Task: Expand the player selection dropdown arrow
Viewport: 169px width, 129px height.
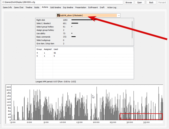Action: point(119,15)
